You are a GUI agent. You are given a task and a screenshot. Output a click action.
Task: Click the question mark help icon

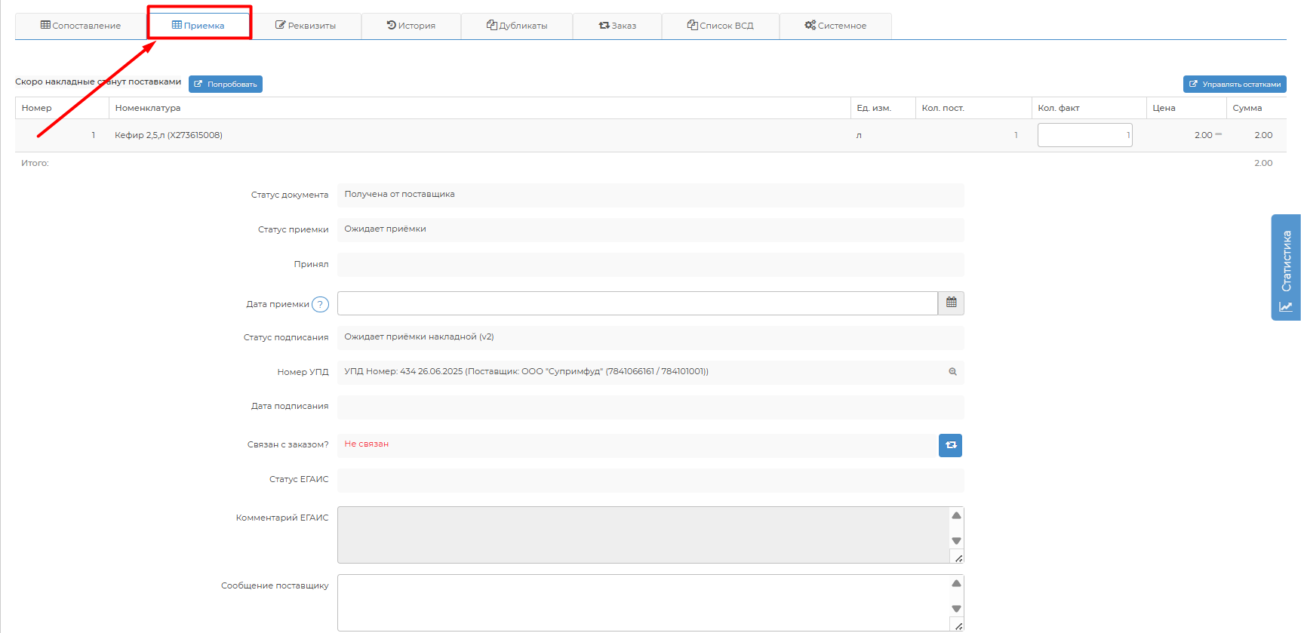(x=320, y=305)
